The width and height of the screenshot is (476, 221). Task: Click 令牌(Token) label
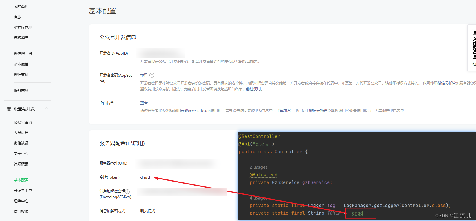(109, 177)
